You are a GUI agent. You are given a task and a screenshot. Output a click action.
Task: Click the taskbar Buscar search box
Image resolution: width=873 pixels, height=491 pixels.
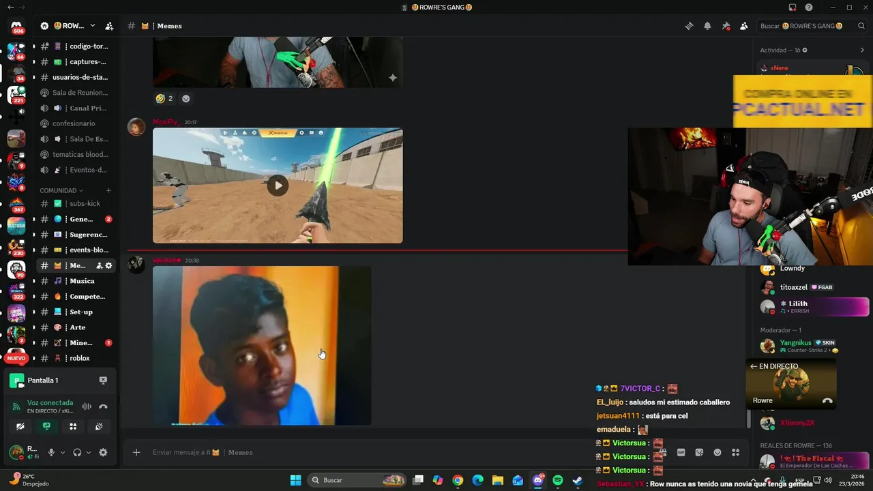[x=357, y=480]
